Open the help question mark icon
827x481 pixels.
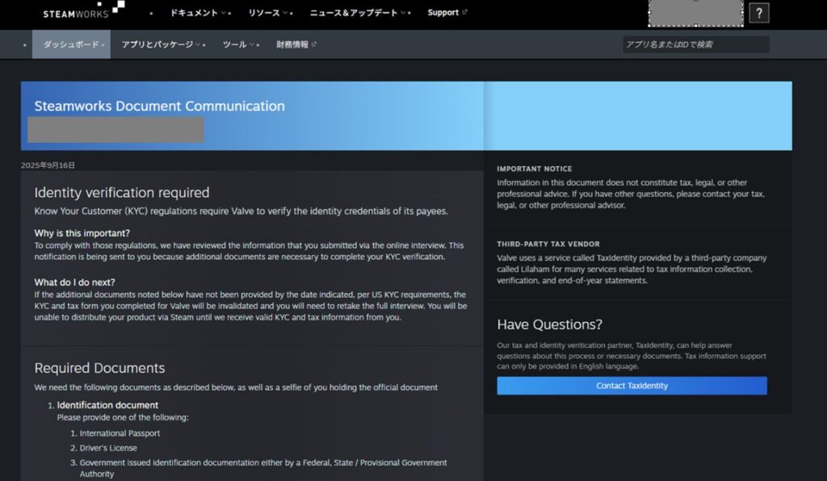tap(758, 13)
